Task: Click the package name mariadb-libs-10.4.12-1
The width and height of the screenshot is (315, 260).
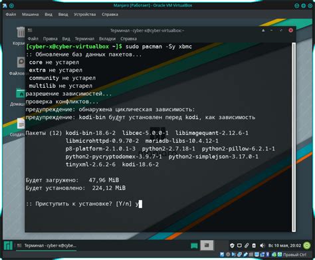Action: tap(182, 141)
